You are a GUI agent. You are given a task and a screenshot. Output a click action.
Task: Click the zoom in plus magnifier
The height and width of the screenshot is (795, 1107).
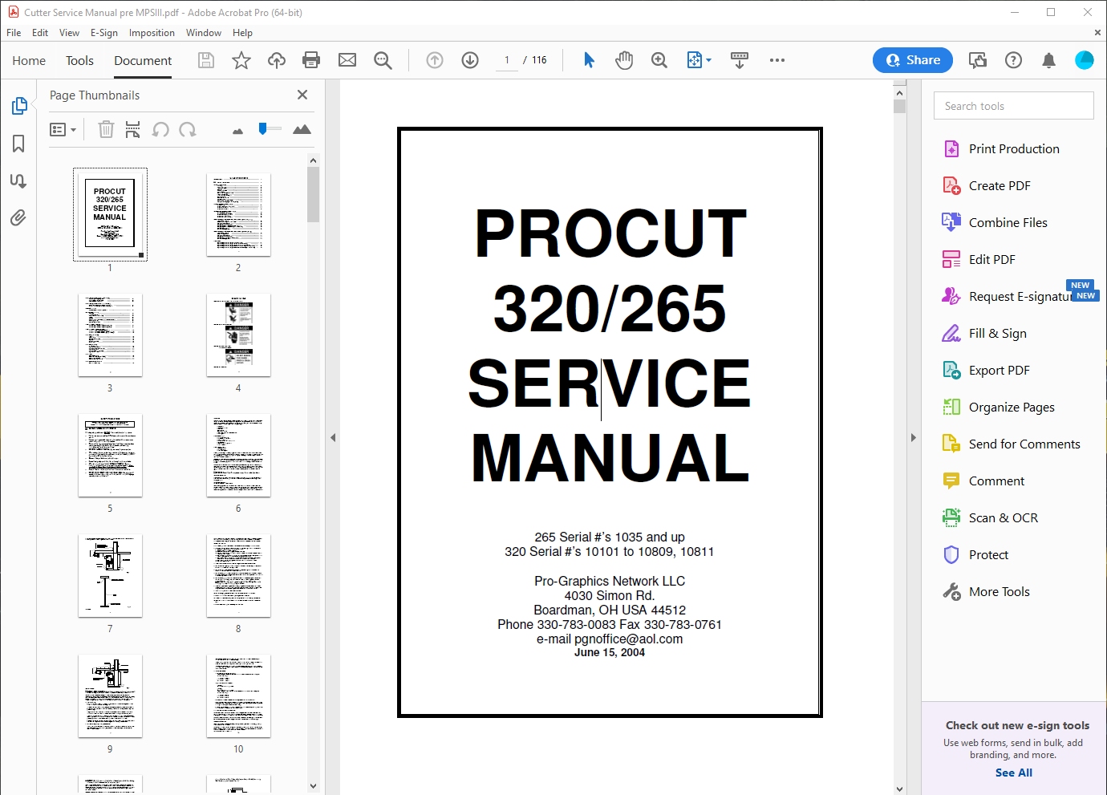[x=659, y=60]
